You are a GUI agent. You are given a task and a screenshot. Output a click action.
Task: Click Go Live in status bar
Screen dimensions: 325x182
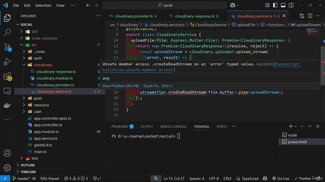[281, 178]
